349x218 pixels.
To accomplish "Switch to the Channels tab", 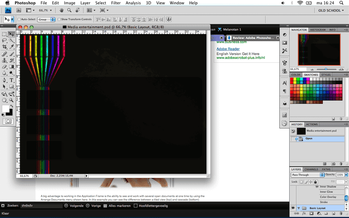I will 311,169.
